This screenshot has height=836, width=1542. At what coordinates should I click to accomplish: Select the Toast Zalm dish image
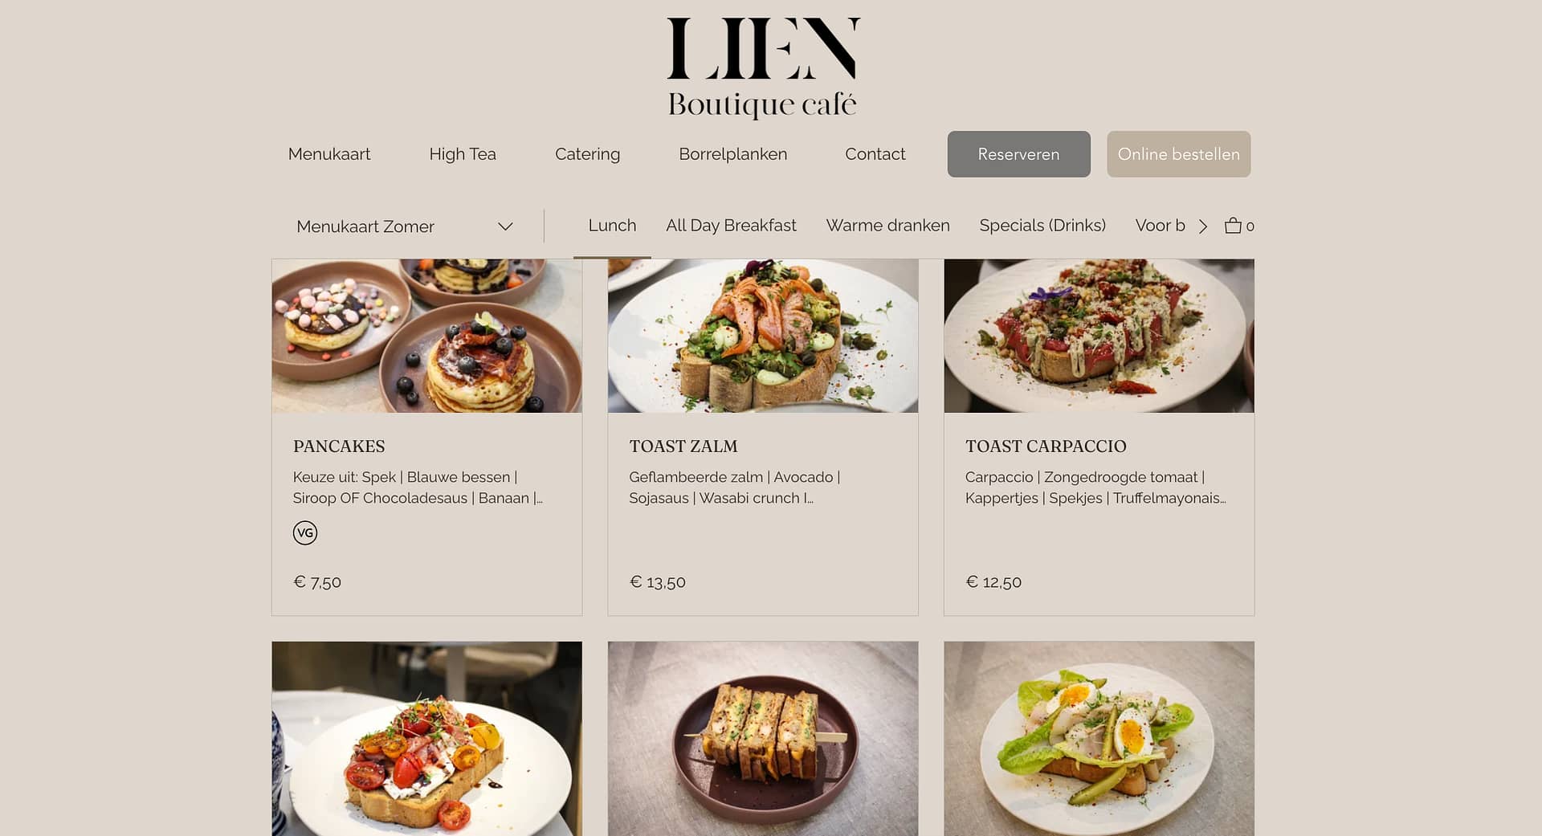[x=763, y=336]
